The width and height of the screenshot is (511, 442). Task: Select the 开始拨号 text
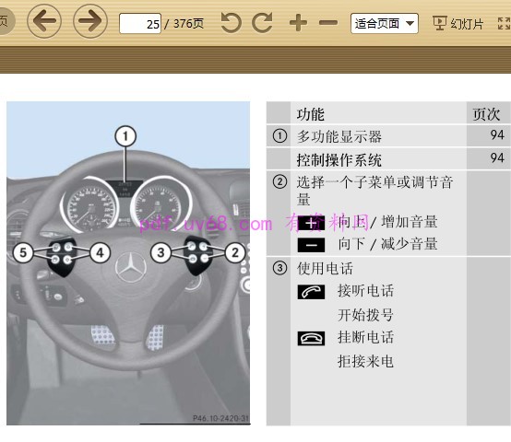click(x=365, y=315)
